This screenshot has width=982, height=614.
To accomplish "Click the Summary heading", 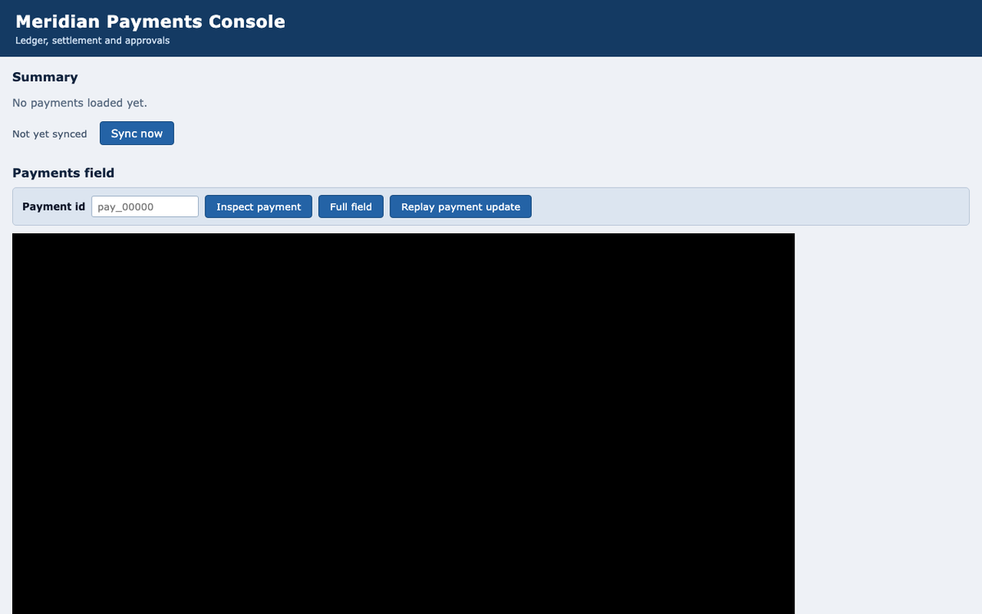I will [45, 77].
